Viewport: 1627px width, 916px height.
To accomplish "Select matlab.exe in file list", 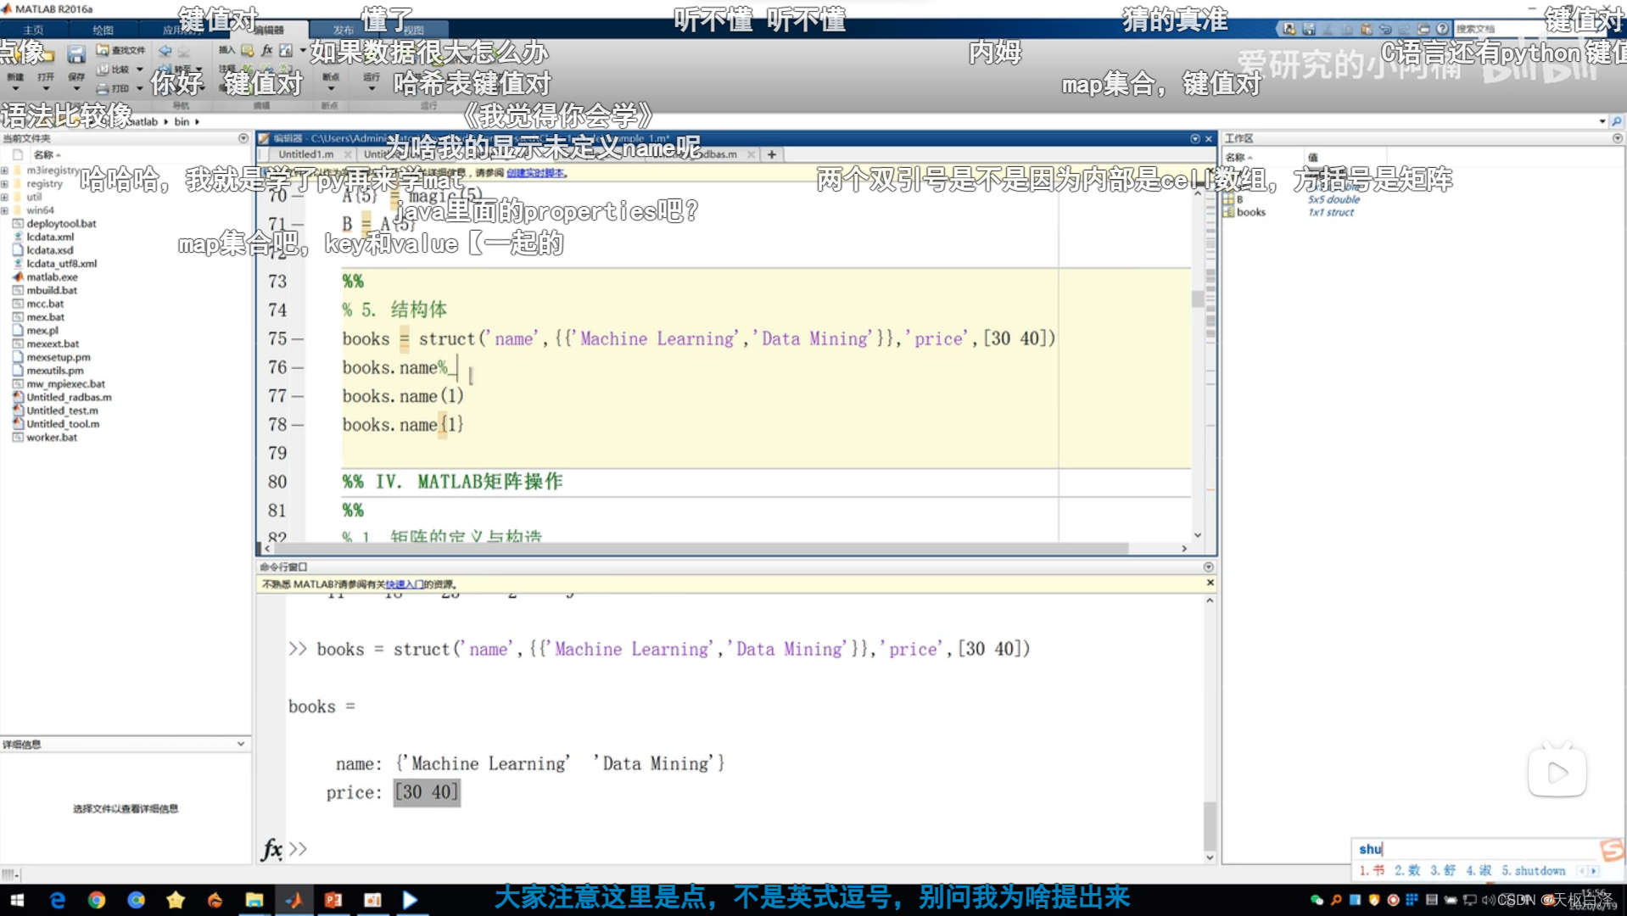I will point(52,277).
